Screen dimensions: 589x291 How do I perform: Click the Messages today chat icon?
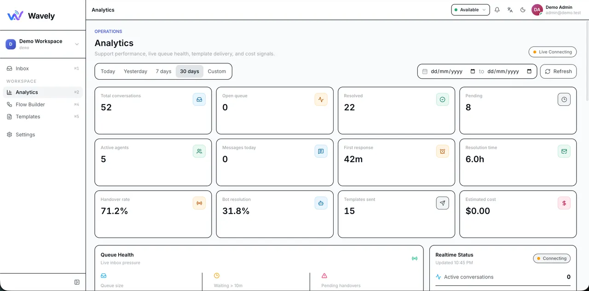(x=321, y=151)
